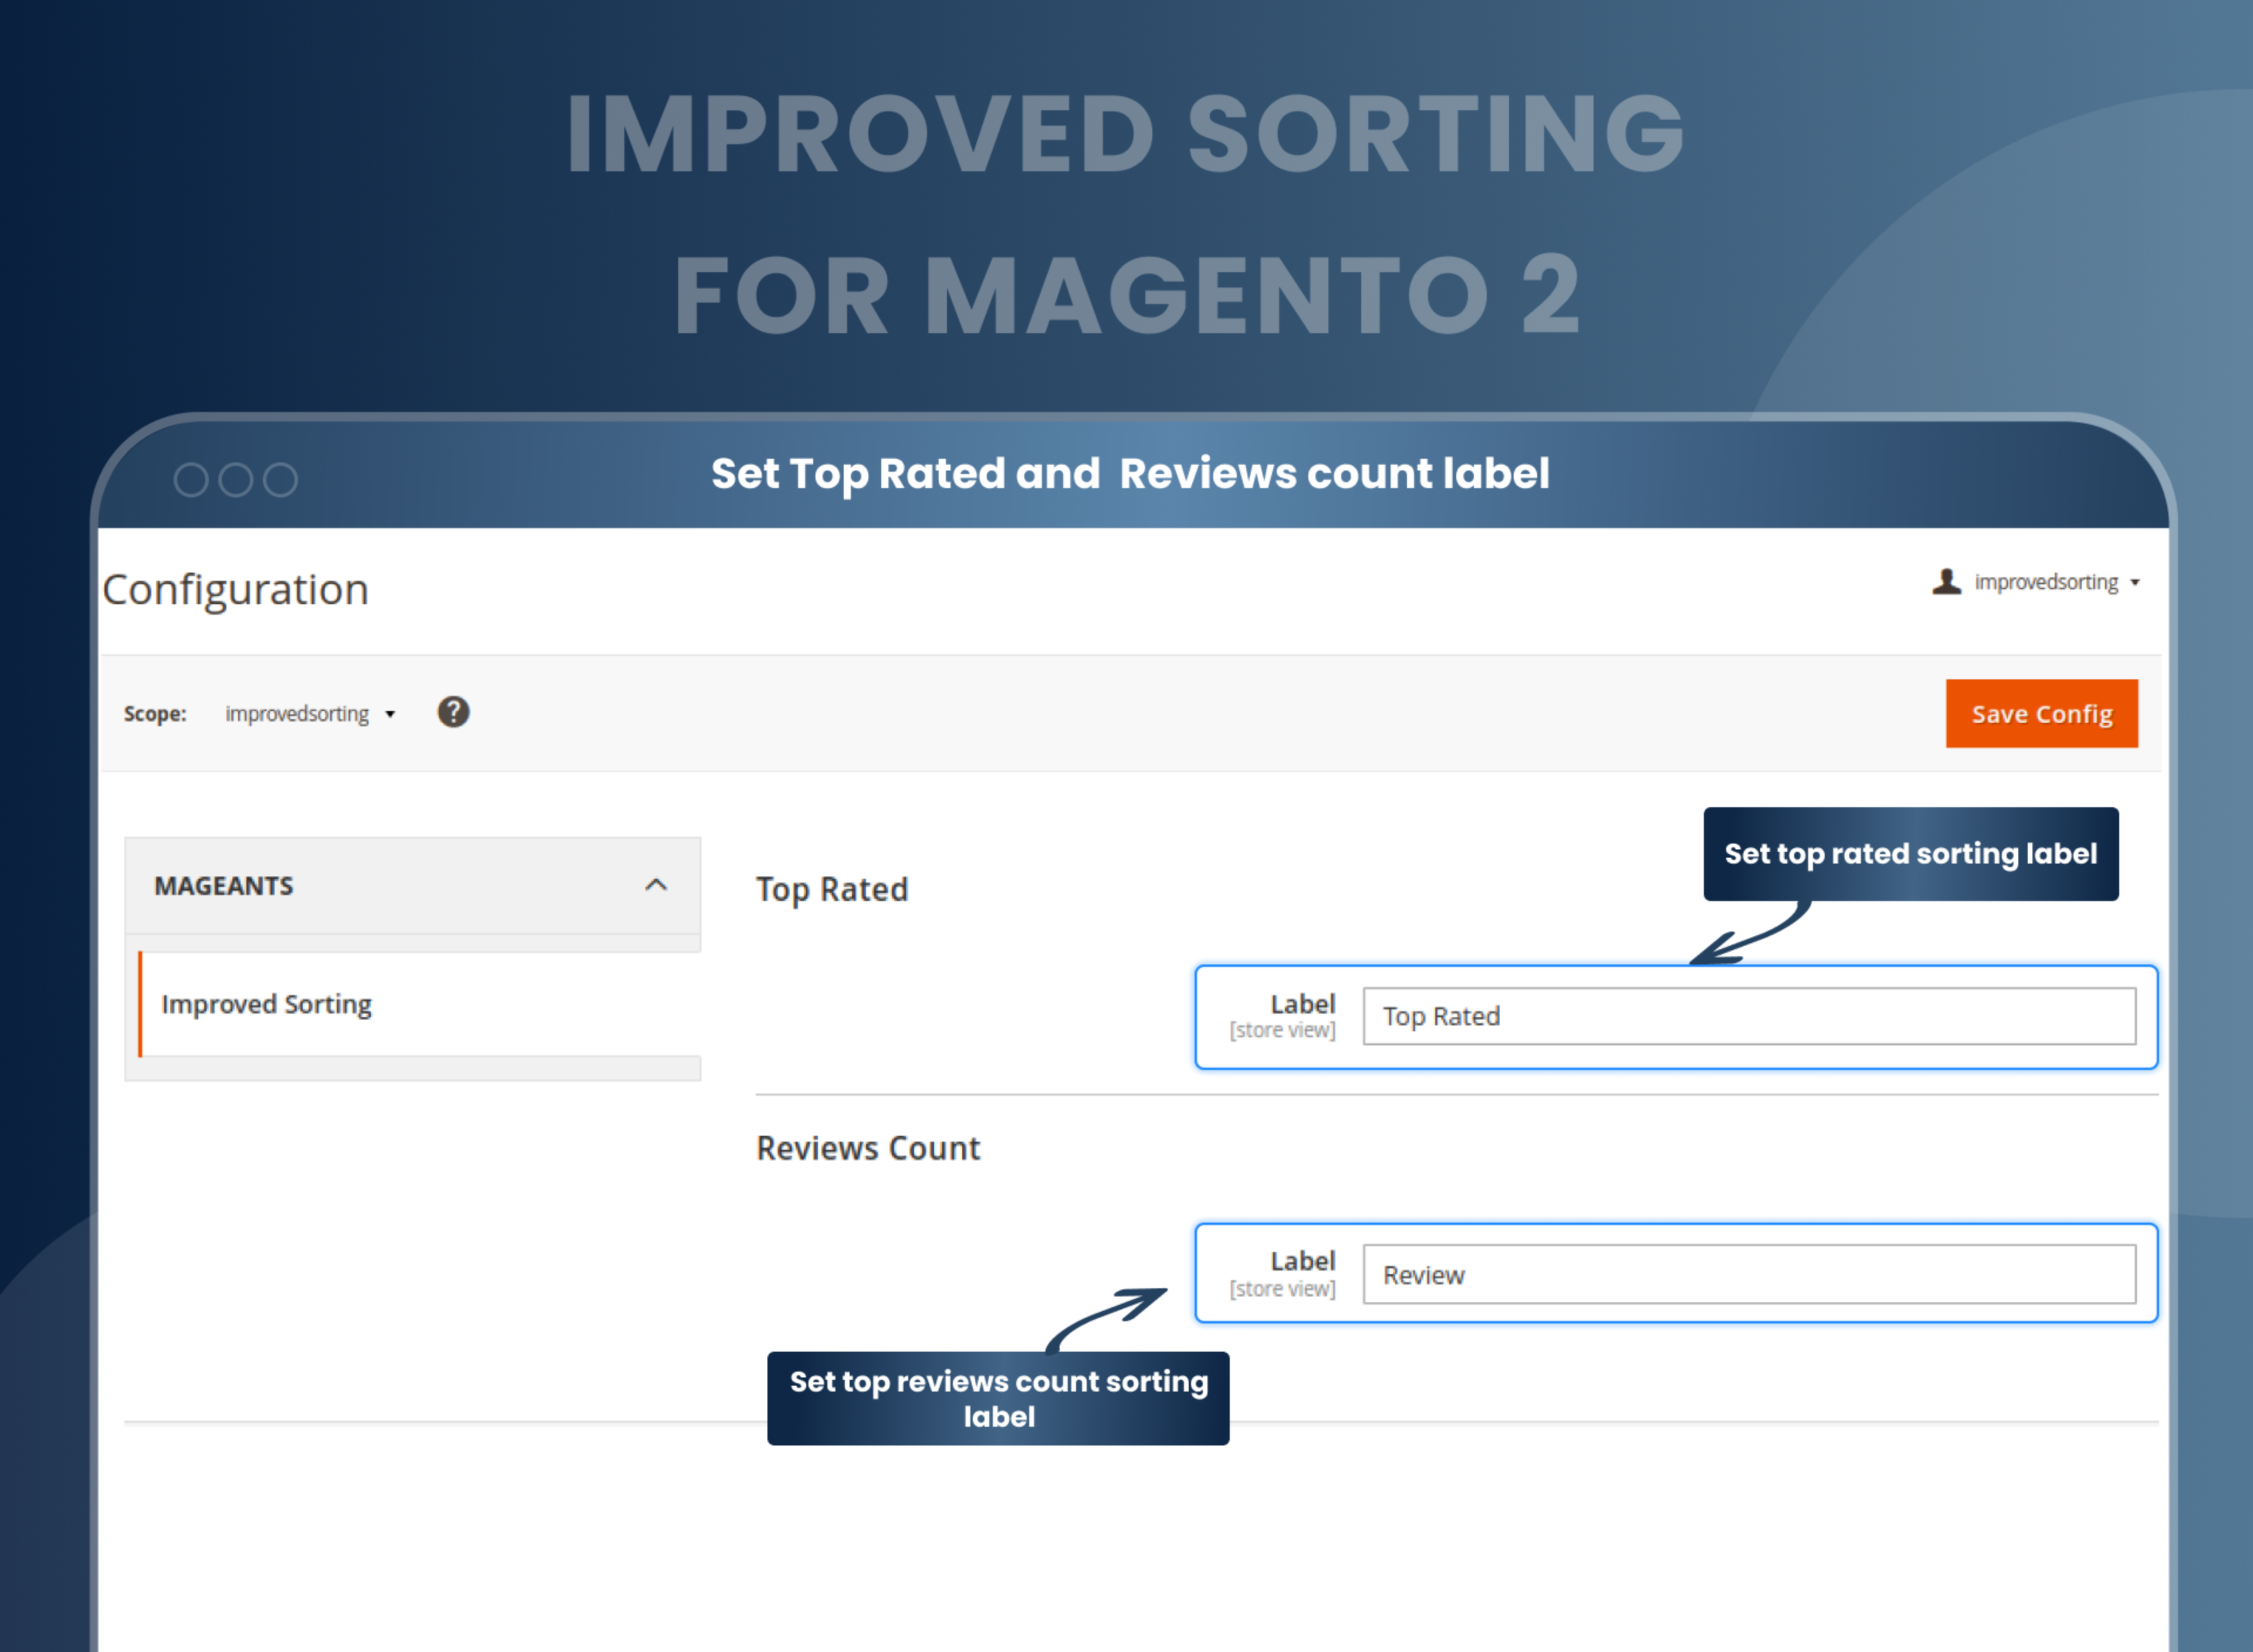Select the Improved Sorting menu entry
This screenshot has width=2253, height=1652.
point(266,1004)
